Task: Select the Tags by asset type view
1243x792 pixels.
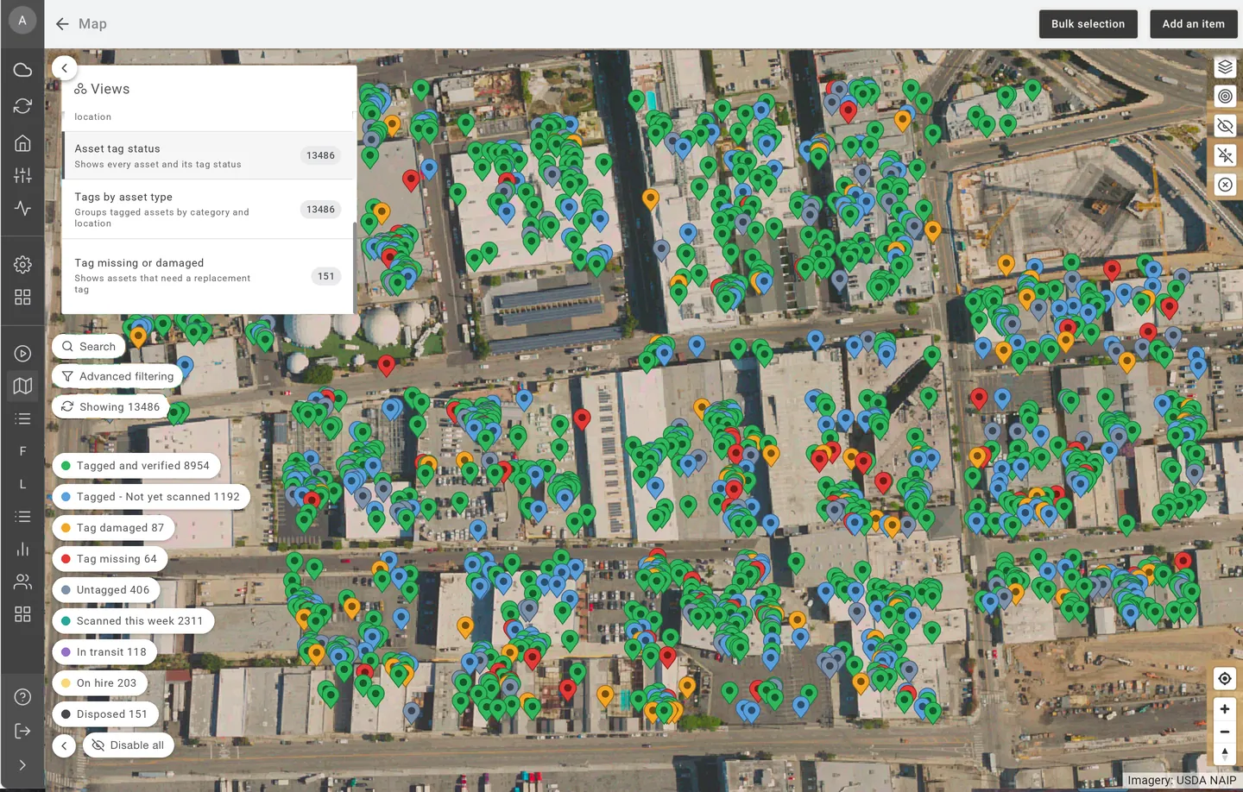Action: [x=207, y=210]
